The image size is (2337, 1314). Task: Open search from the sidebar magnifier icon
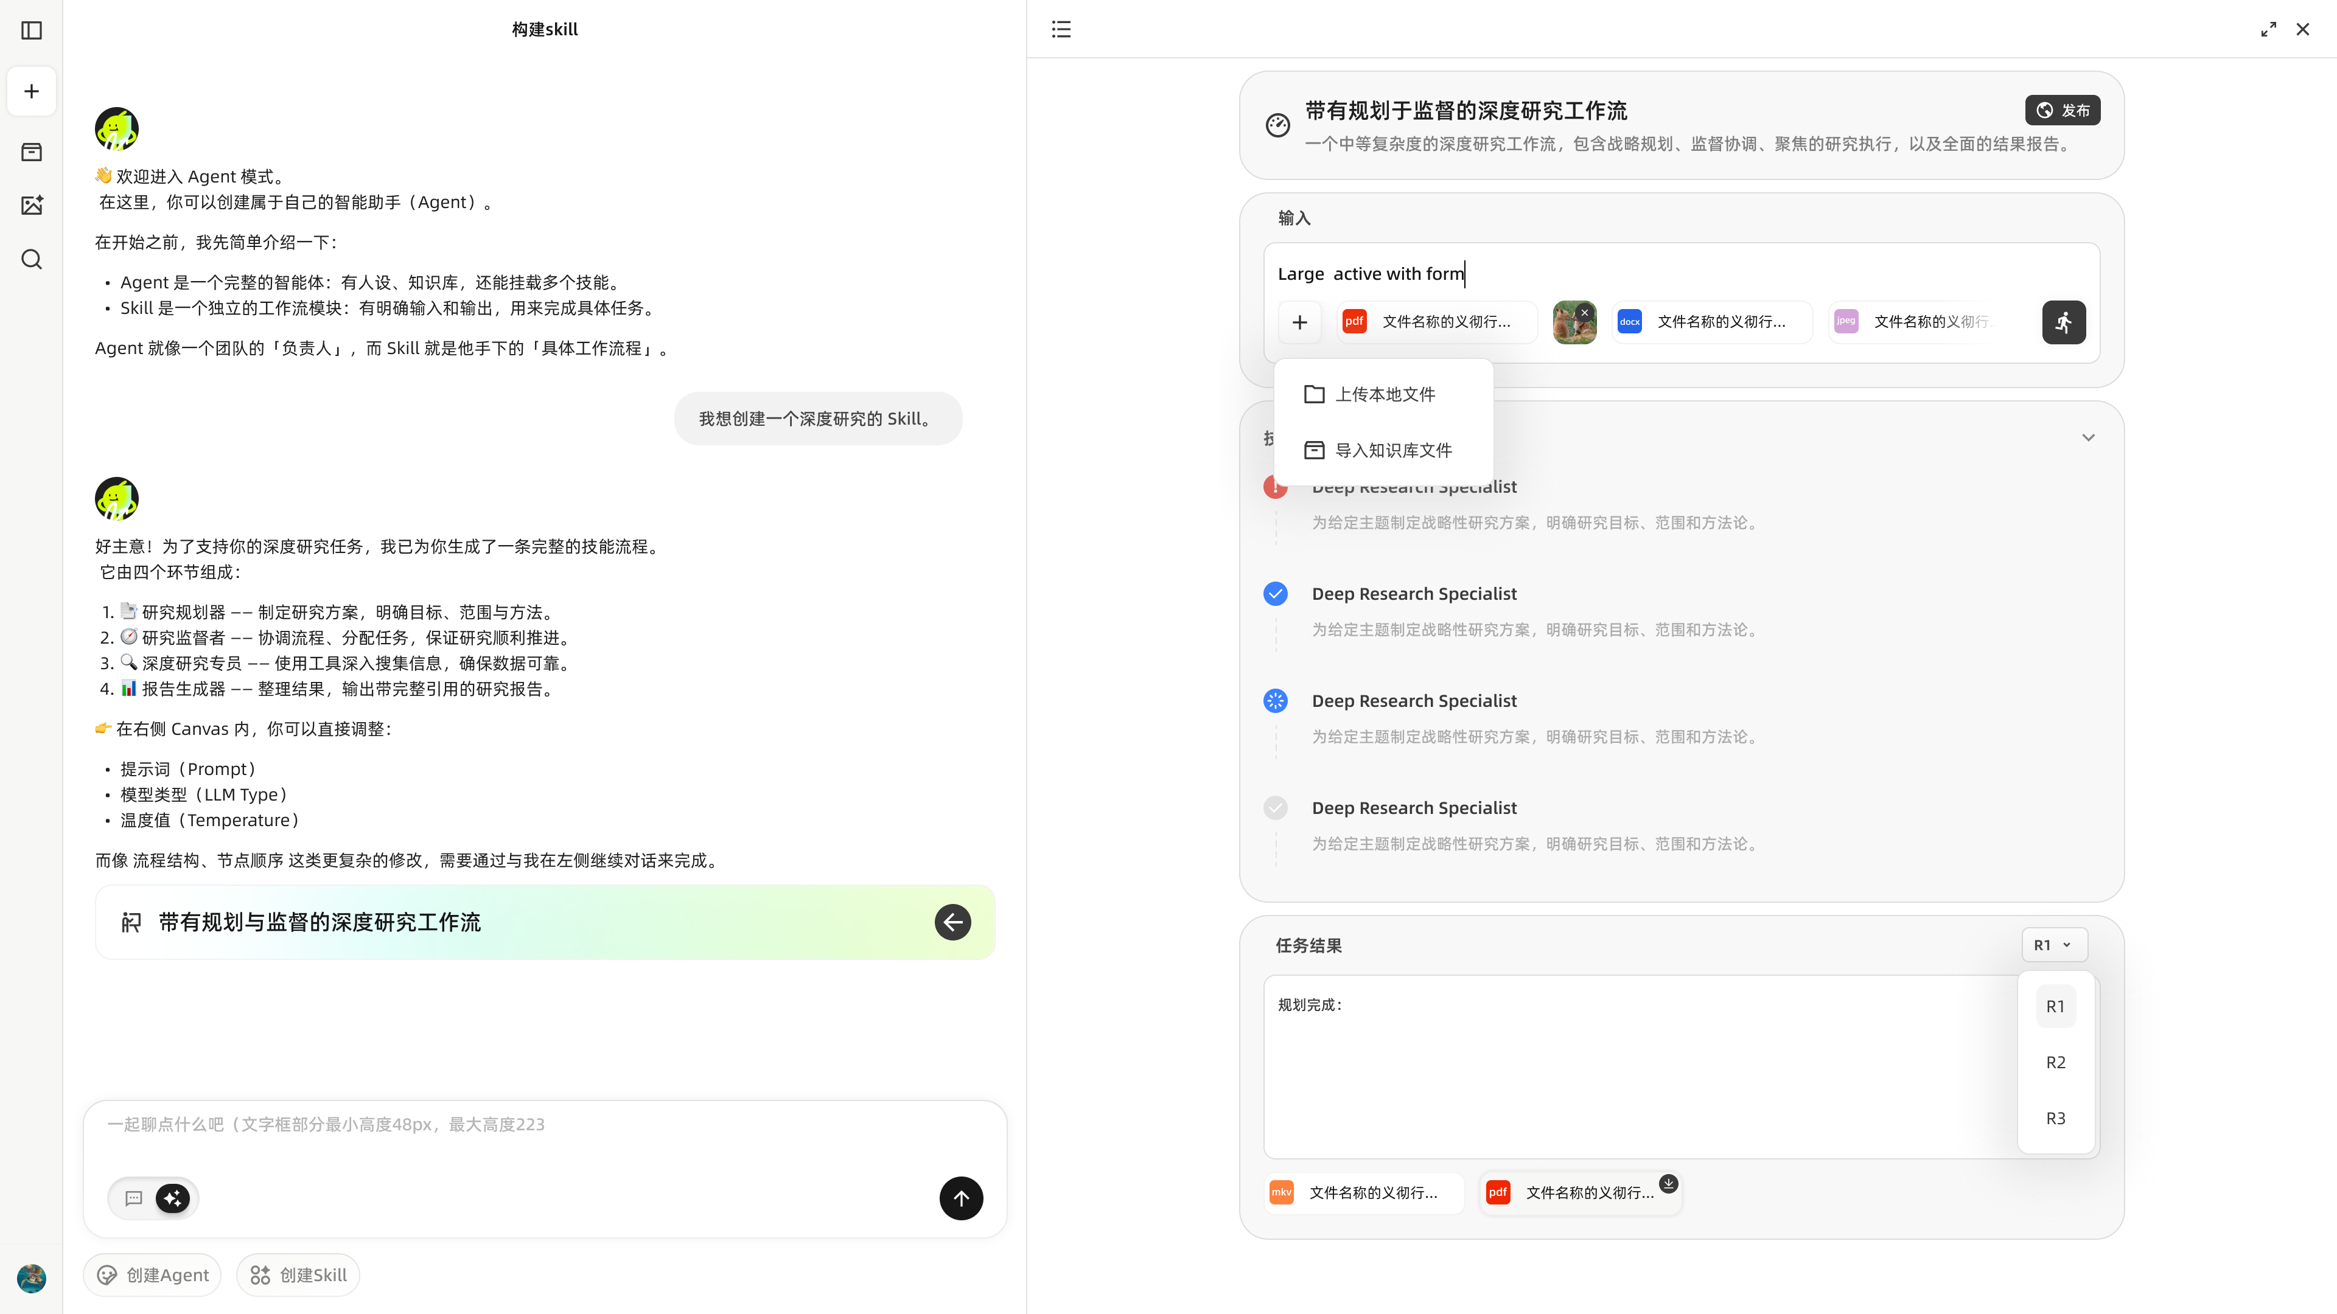[31, 259]
